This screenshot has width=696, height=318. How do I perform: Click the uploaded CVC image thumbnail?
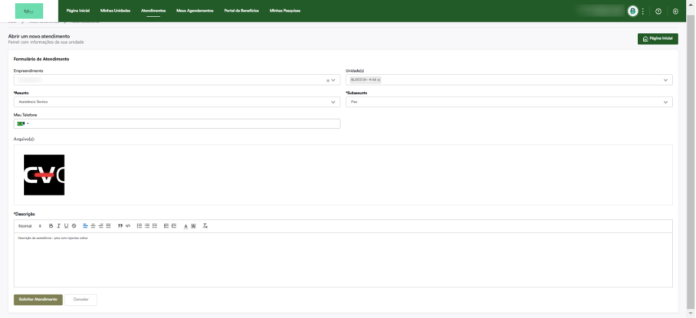point(44,175)
